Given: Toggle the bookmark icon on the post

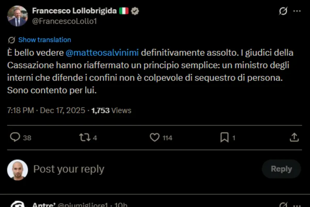Looking at the screenshot, I should click(224, 137).
